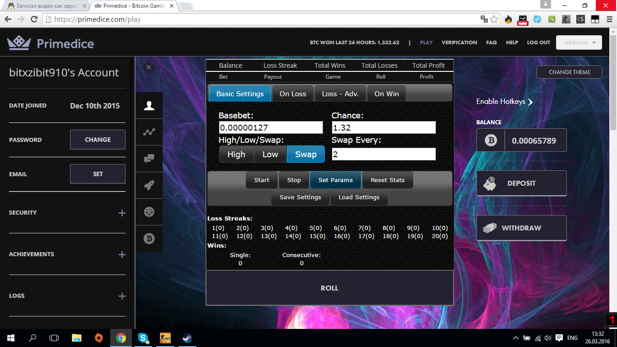Screen dimensions: 617x347
Task: Click the Set Params button
Action: pos(336,180)
